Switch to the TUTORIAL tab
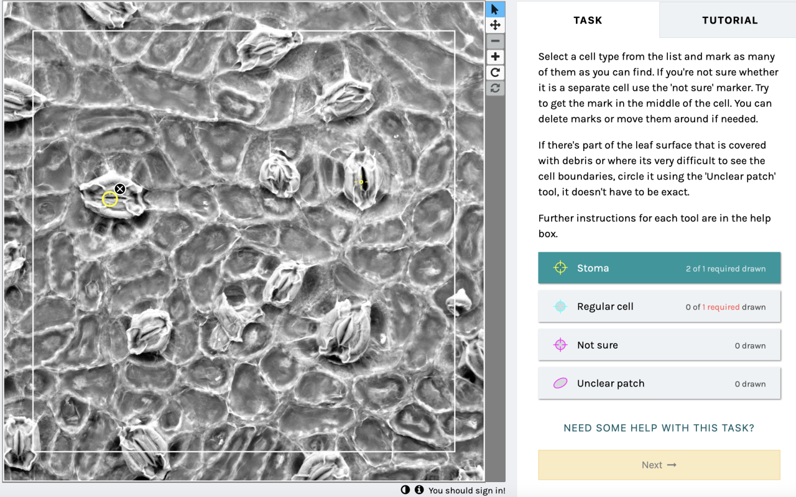This screenshot has width=796, height=497. click(x=730, y=20)
